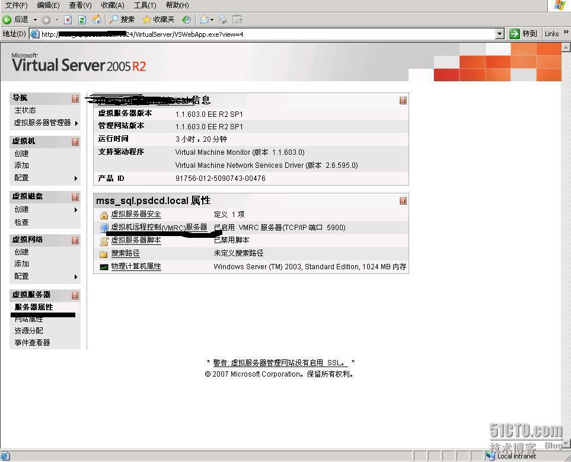Click the Refresh page icon
571x462 pixels.
click(82, 20)
